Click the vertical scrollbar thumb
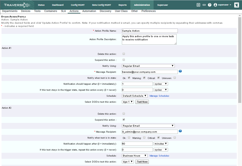The image size is (242, 166). (x=240, y=60)
